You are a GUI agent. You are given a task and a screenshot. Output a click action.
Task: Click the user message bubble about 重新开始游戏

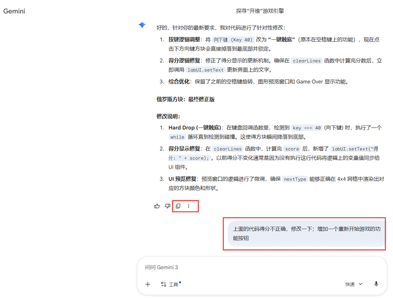(306, 233)
